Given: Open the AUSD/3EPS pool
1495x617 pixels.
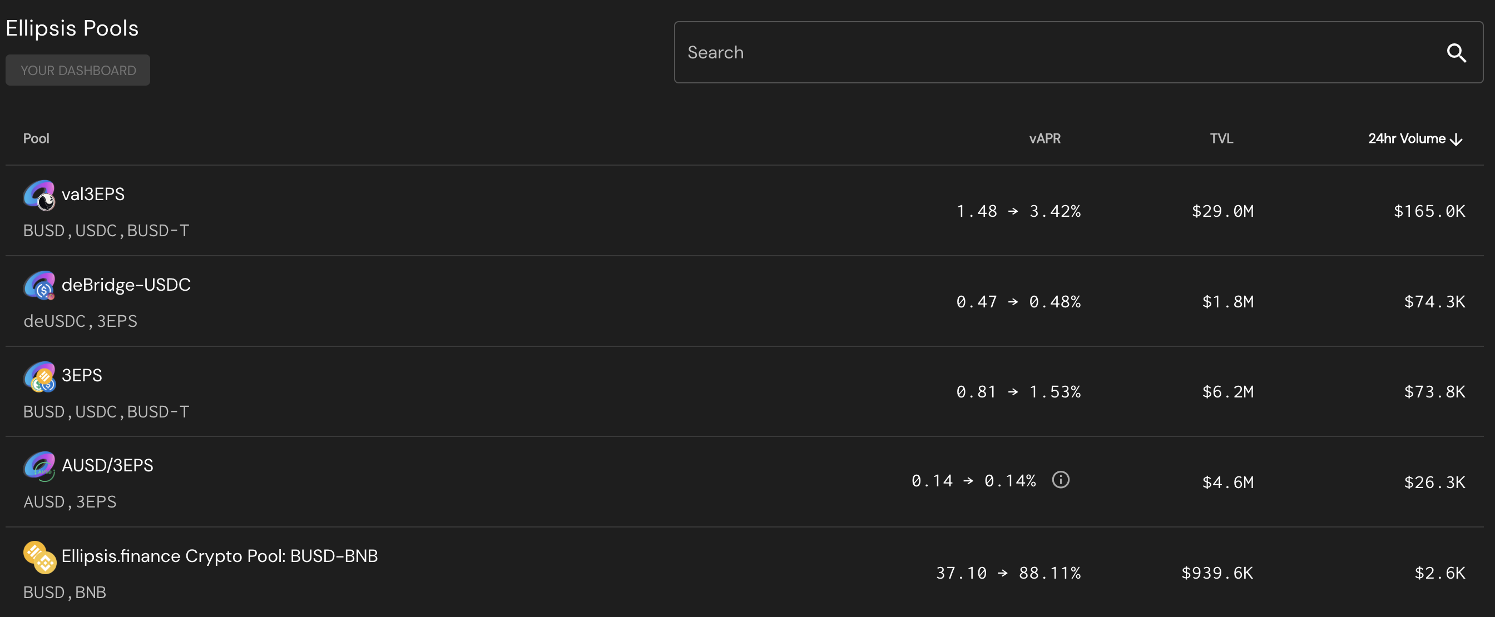Looking at the screenshot, I should [107, 465].
